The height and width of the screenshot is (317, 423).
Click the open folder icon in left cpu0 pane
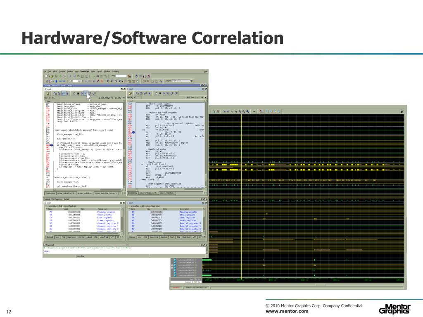[x=48, y=93]
